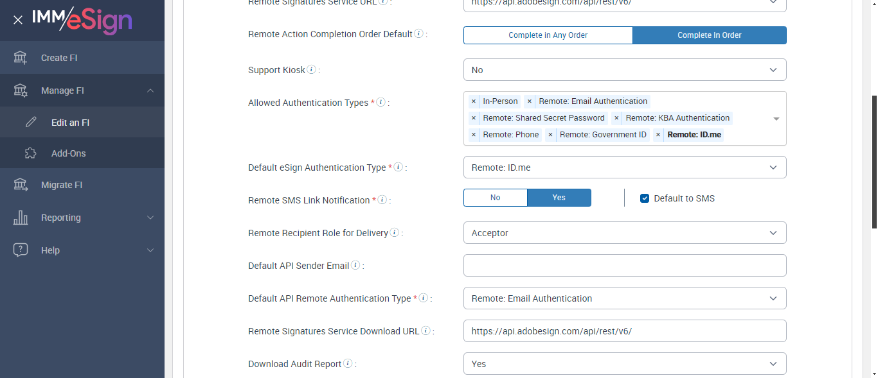
Task: Open the Support Kiosk dropdown
Action: [x=624, y=70]
